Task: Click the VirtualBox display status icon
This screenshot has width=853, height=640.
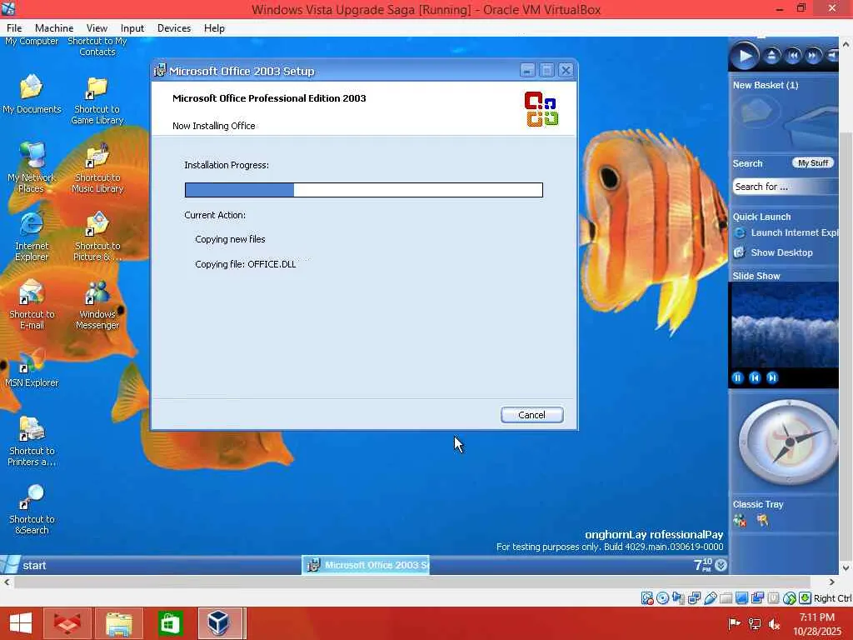Action: [x=741, y=598]
